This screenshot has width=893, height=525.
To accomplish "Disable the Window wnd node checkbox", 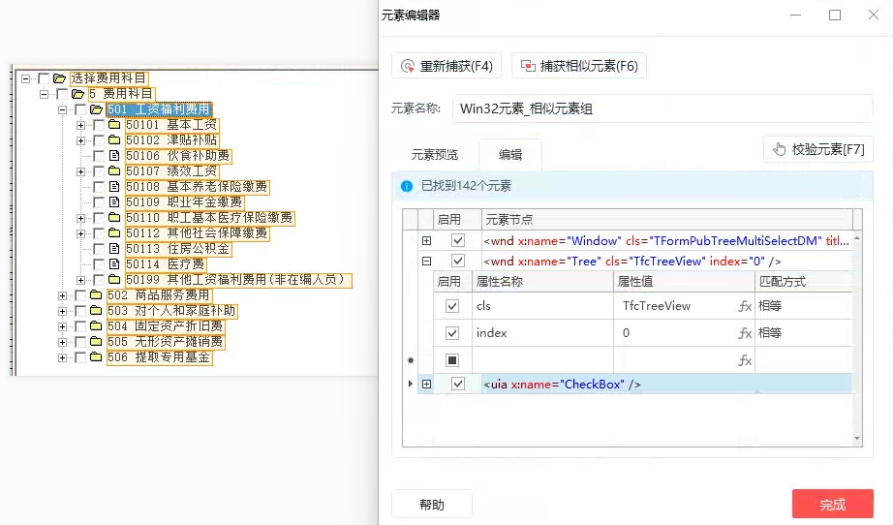I will pos(458,241).
